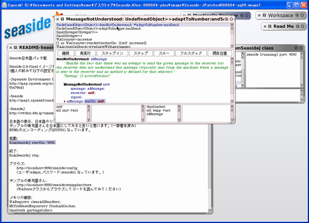Select the WACounter>>renderContentOn: block stack frame

[x=143, y=43]
